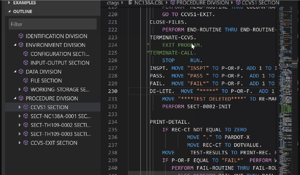
Task: Click the commented EXIT PROGRAM text
Action: click(x=182, y=45)
